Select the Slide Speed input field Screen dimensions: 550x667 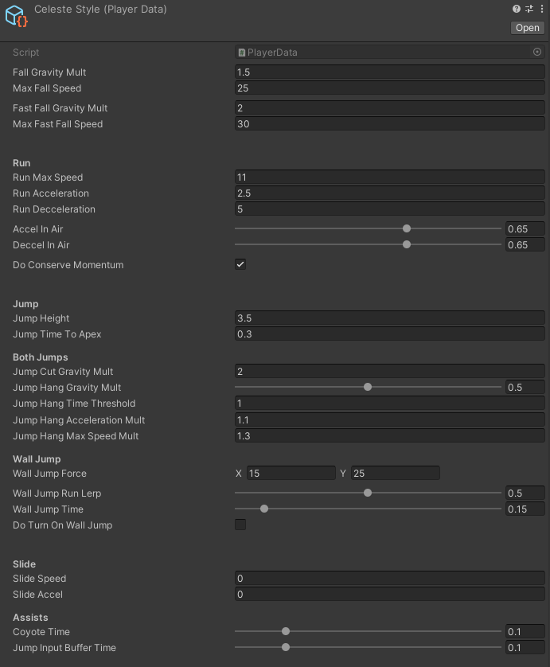(389, 578)
